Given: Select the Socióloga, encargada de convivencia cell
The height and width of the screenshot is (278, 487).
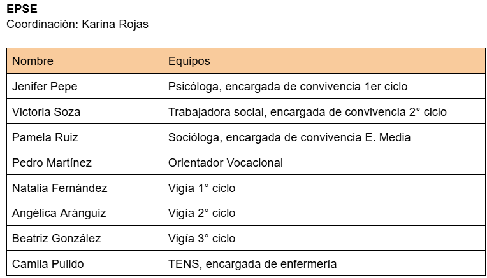Looking at the screenshot, I should click(289, 137).
